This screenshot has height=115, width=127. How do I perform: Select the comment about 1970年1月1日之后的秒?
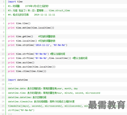pyautogui.click(x=28, y=6)
